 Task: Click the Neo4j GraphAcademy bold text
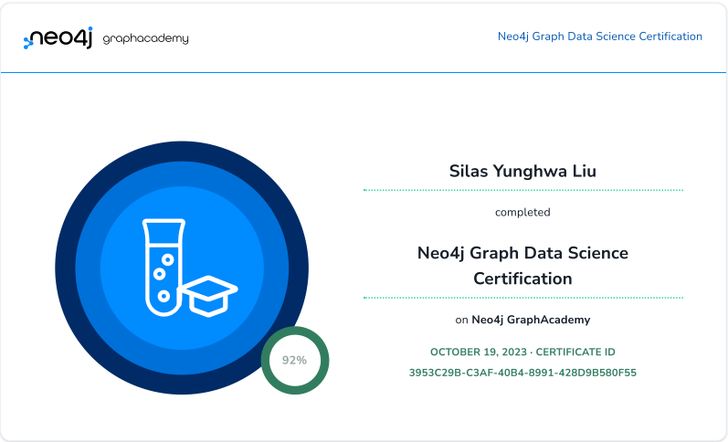point(531,320)
